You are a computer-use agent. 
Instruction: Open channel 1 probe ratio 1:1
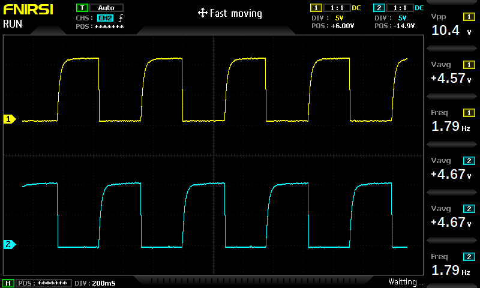point(337,8)
